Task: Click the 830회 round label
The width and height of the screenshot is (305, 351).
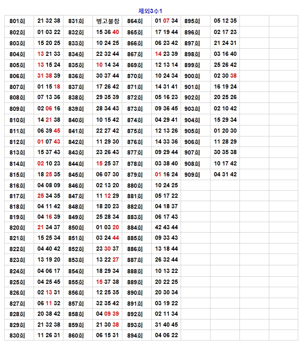Action: point(17,335)
